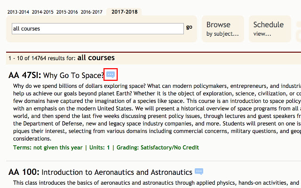Viewport: 301px width, 188px height.
Task: Select the 2016-2017 academic year tab
Action: pyautogui.click(x=92, y=12)
